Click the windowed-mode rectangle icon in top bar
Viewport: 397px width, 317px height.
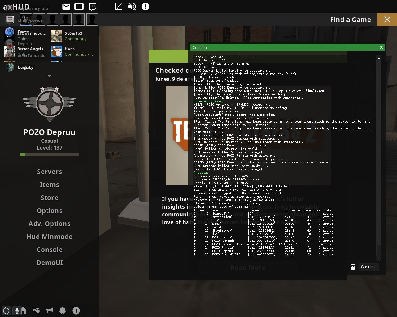pyautogui.click(x=79, y=7)
